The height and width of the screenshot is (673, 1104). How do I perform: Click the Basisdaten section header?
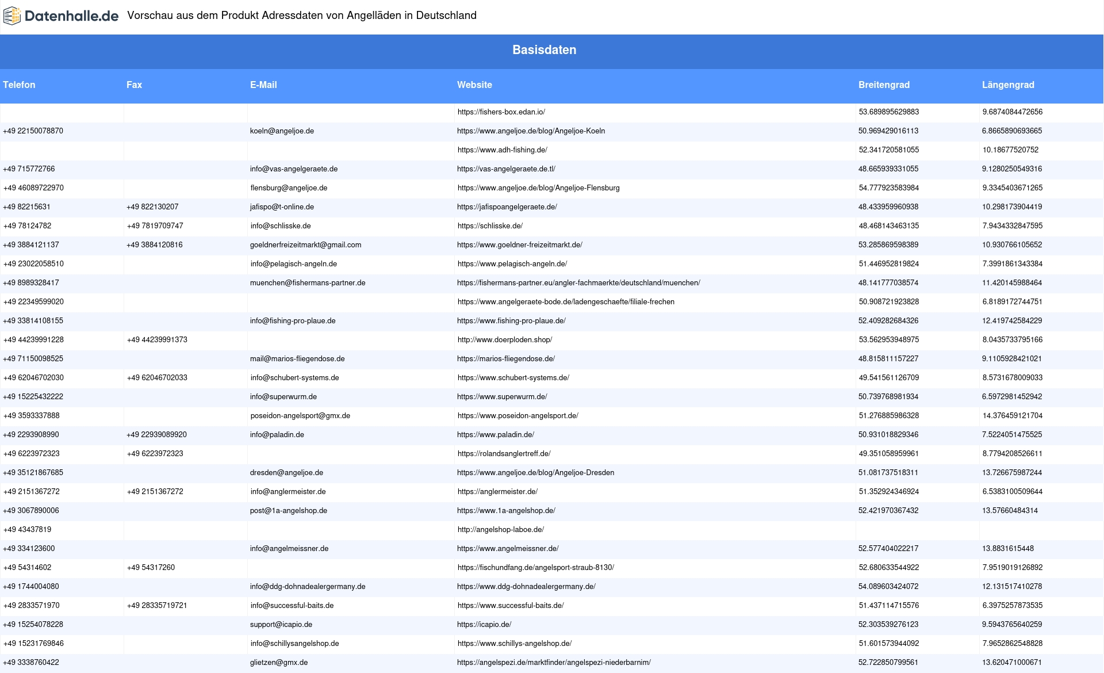click(545, 50)
